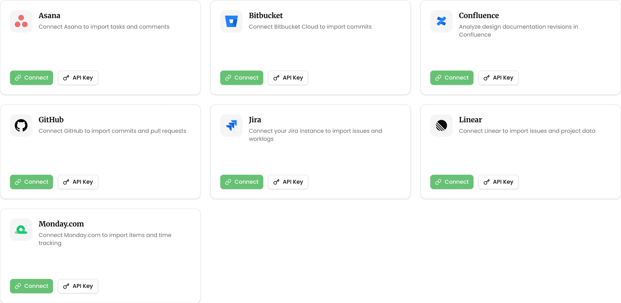Viewport: 621px width, 303px height.
Task: Click the Monday.com card title
Action: click(61, 224)
